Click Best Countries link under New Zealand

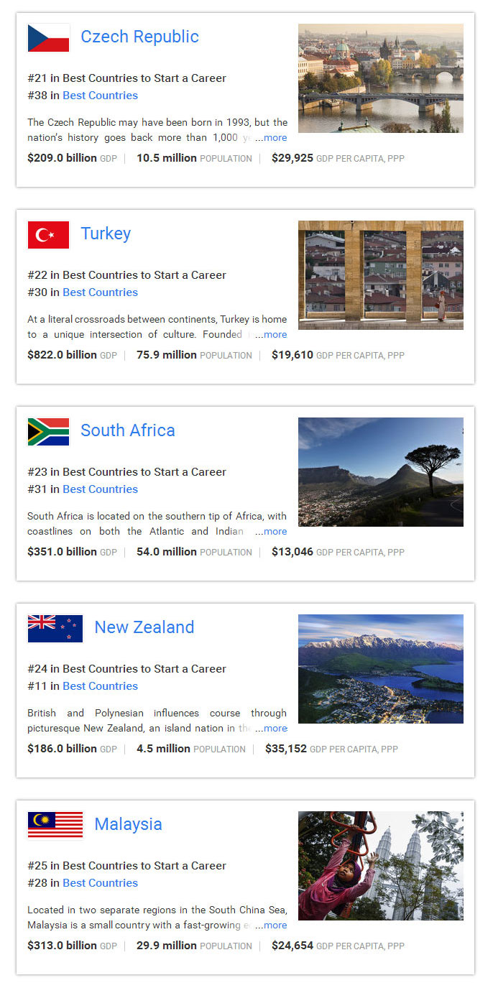click(100, 686)
